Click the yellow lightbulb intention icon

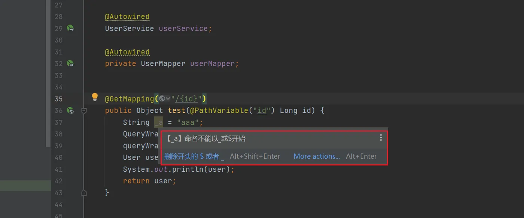click(x=95, y=97)
